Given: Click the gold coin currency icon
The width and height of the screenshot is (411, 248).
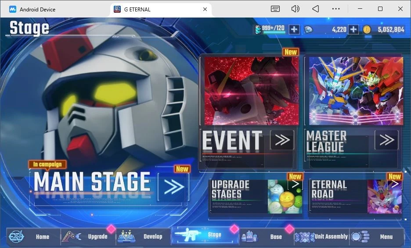Looking at the screenshot, I should coord(367,29).
